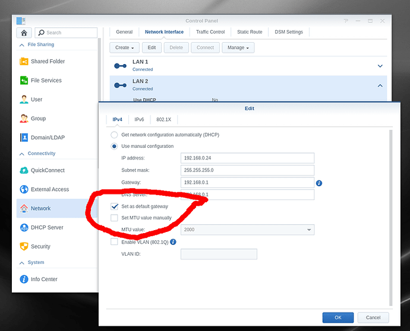The width and height of the screenshot is (410, 331).
Task: Click the IP address field
Action: coord(247,158)
